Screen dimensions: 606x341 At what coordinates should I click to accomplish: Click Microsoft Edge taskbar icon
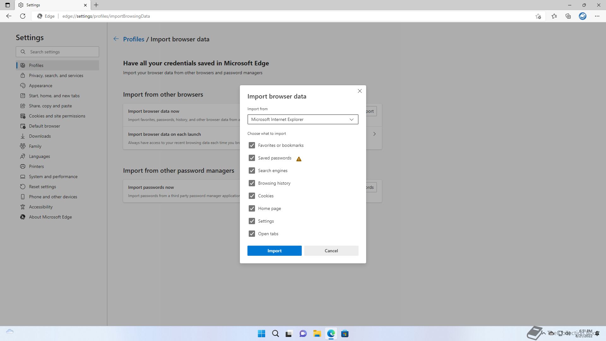point(331,334)
